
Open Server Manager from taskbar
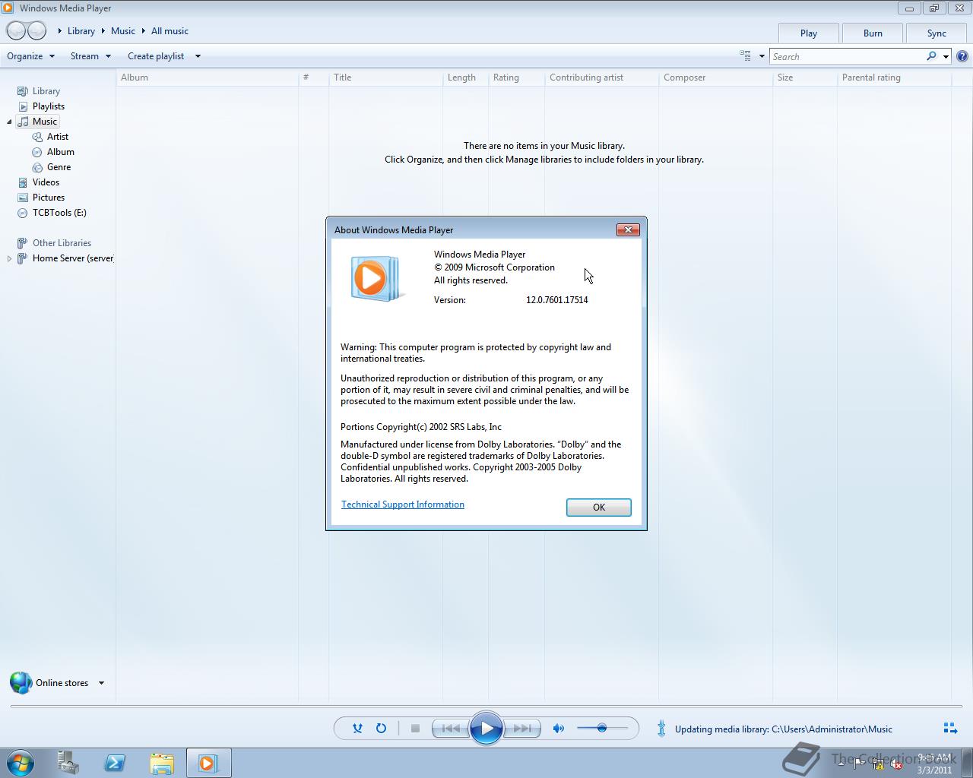tap(68, 763)
